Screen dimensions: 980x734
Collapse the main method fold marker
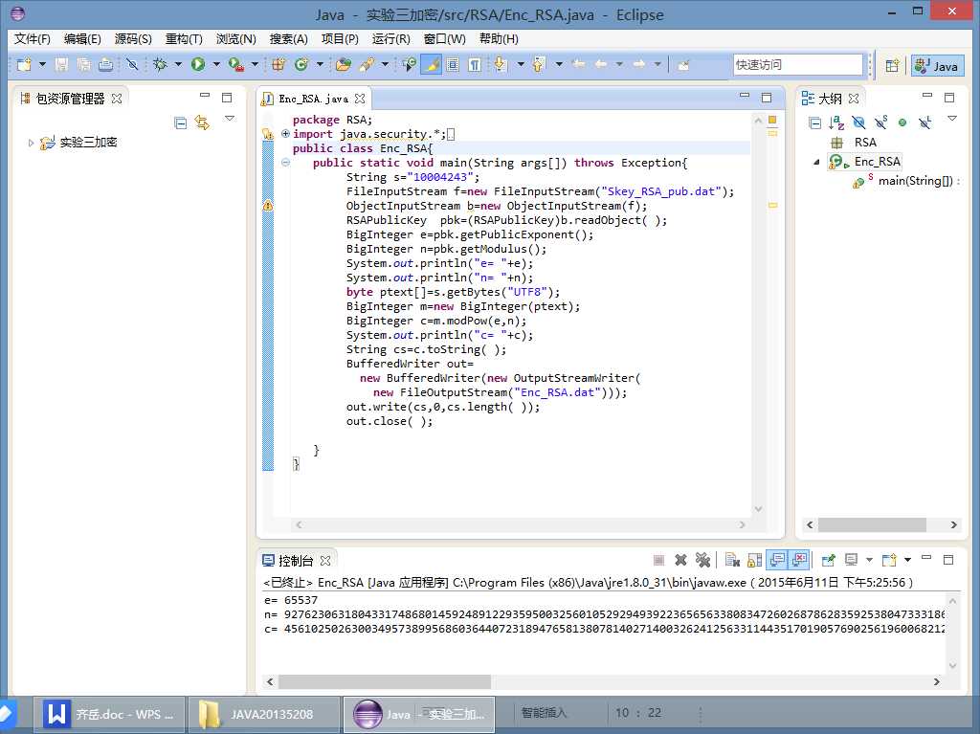[285, 163]
